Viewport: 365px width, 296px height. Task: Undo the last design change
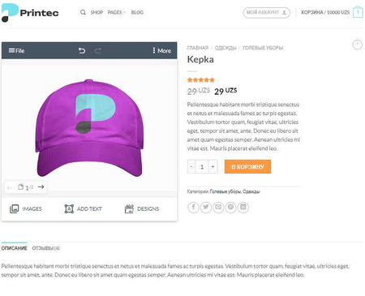(x=82, y=50)
